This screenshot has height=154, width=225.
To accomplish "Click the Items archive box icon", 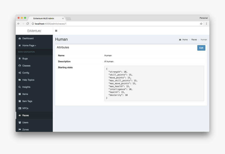I will pos(20,94).
